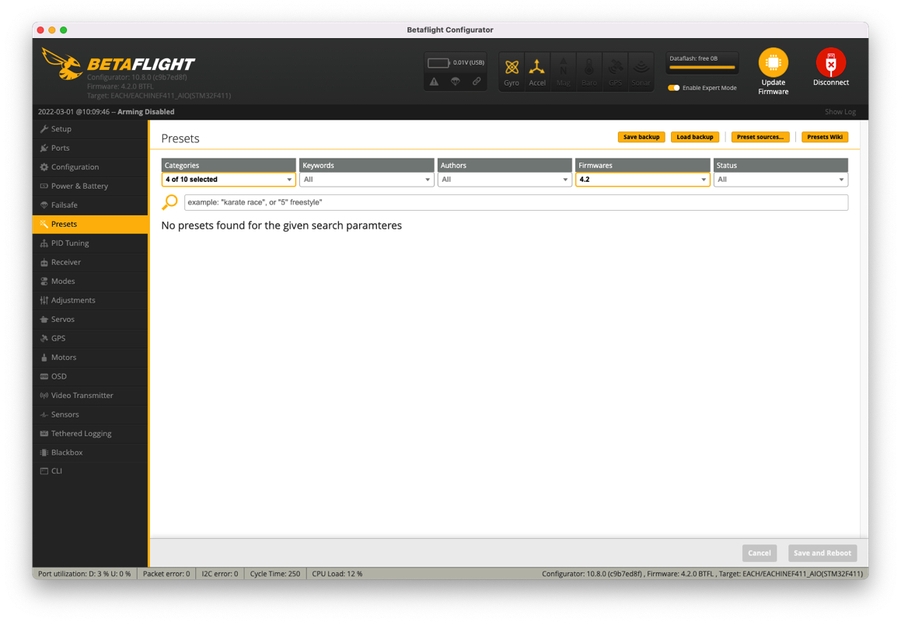Open the Categories dropdown
This screenshot has height=622, width=901.
coord(229,180)
